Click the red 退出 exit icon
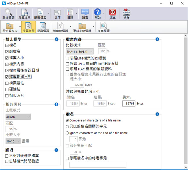 click(x=113, y=13)
